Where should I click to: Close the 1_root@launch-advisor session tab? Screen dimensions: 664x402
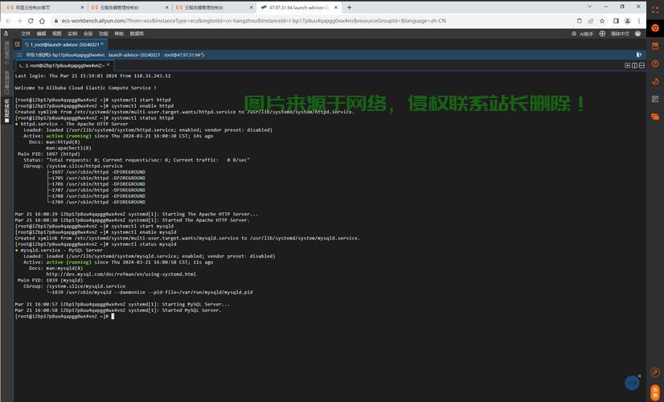tap(102, 43)
